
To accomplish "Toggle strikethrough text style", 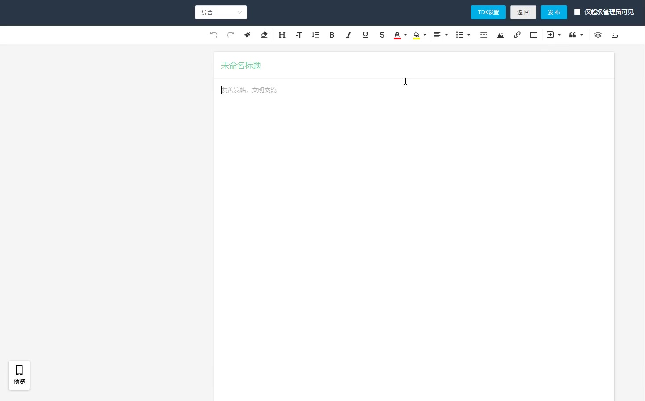I will [x=382, y=35].
